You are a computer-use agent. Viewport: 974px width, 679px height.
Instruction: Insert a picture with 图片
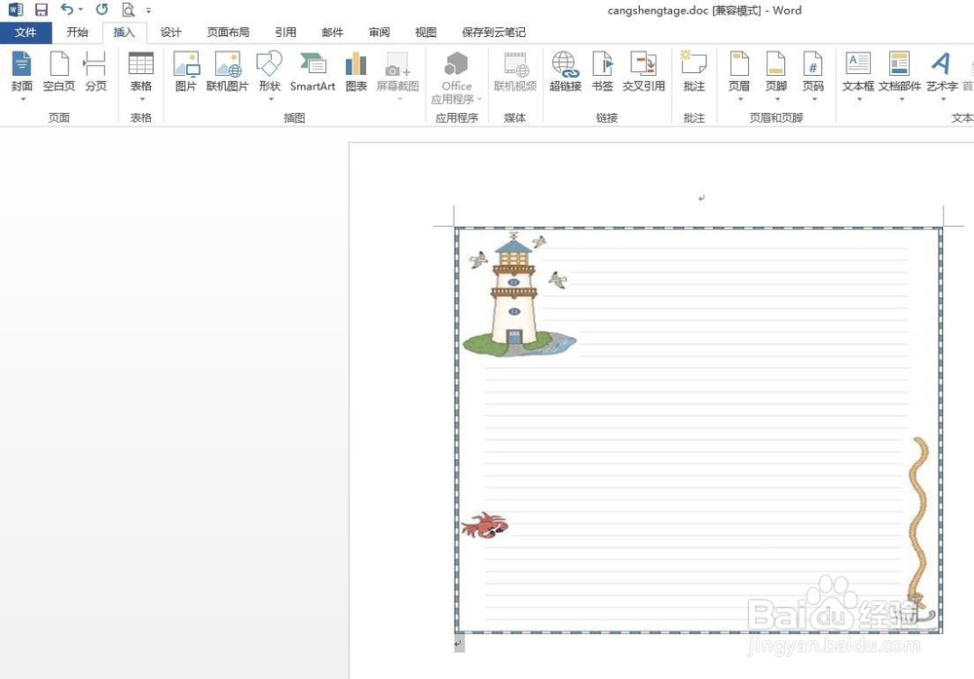[x=186, y=71]
